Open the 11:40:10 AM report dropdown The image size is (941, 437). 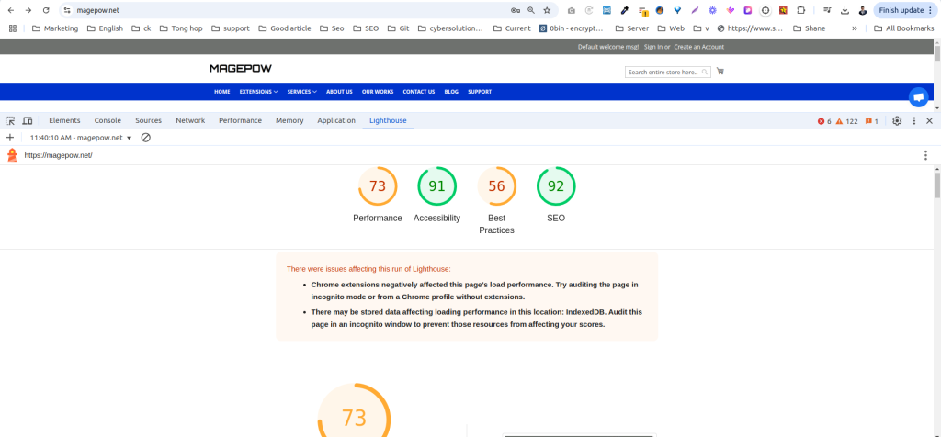click(81, 138)
